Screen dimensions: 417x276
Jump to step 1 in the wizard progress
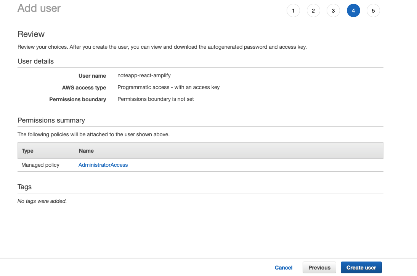pos(293,10)
